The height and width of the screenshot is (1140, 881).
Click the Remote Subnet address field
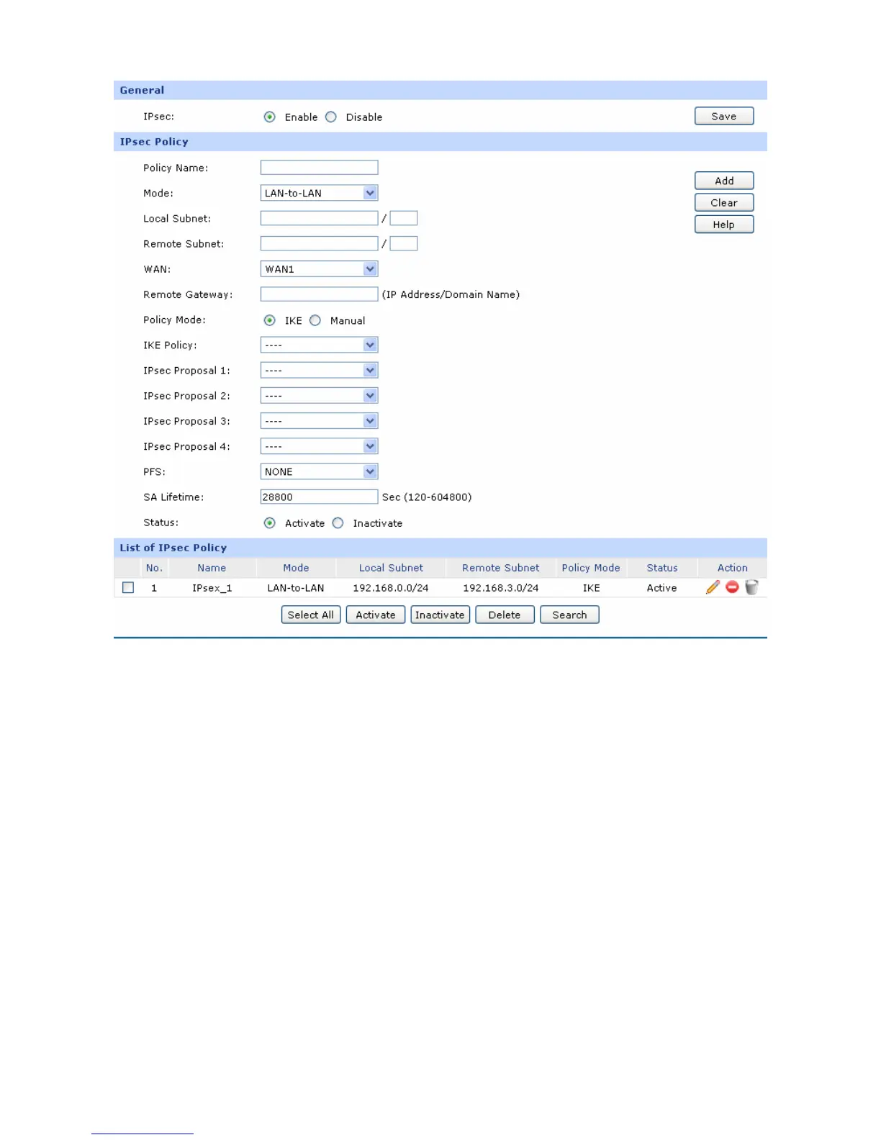coord(319,243)
